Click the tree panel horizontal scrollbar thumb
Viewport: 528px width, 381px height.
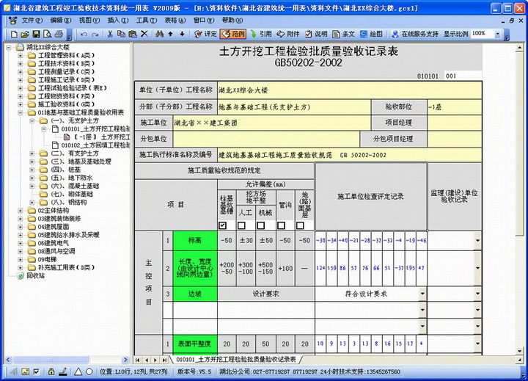[x=51, y=360]
